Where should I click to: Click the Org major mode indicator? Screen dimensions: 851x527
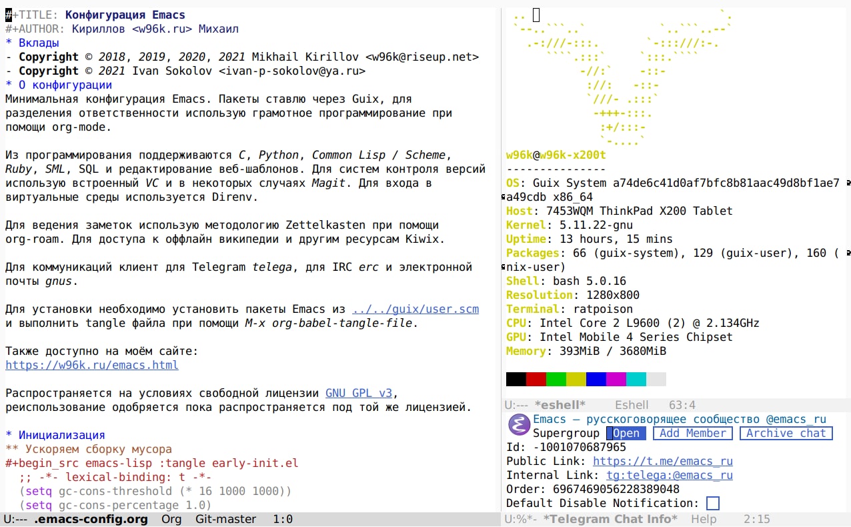point(171,519)
